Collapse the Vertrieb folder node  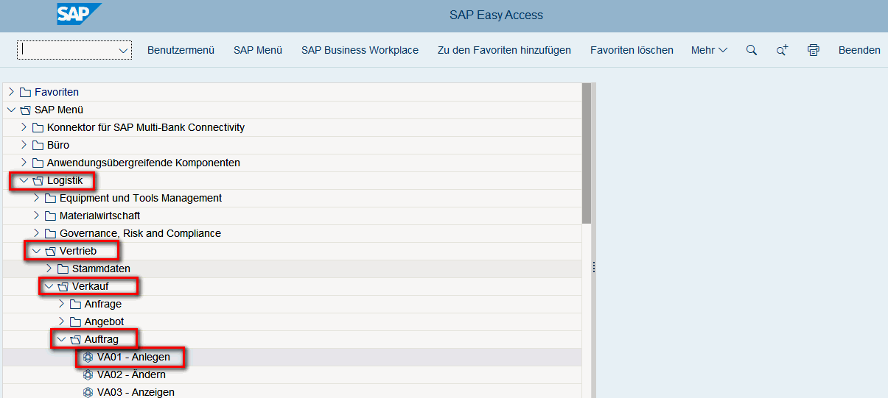tap(36, 251)
